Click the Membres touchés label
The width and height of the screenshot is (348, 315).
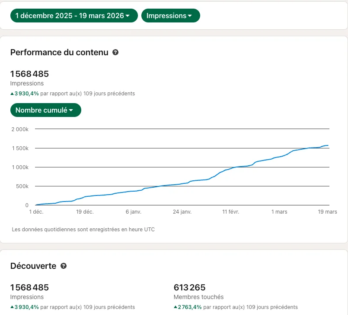pos(198,297)
